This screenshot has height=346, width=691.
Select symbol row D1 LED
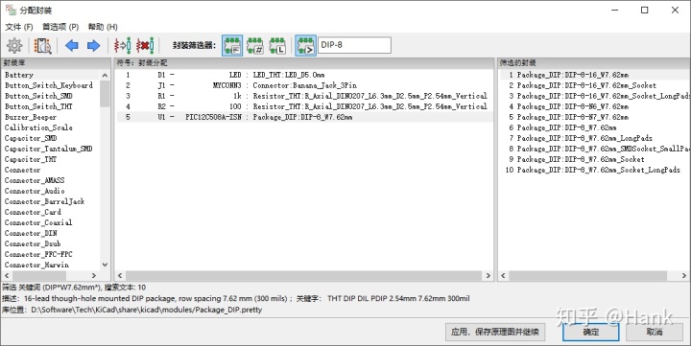(304, 75)
